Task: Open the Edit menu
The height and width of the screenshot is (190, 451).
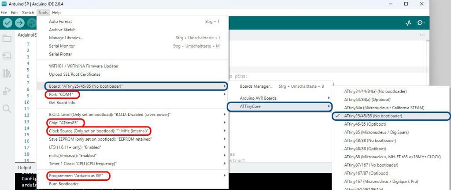Action: pos(15,13)
